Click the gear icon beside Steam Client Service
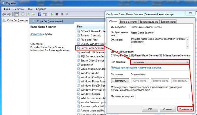Image resolution: width=197 pixels, height=115 pixels. point(79,60)
